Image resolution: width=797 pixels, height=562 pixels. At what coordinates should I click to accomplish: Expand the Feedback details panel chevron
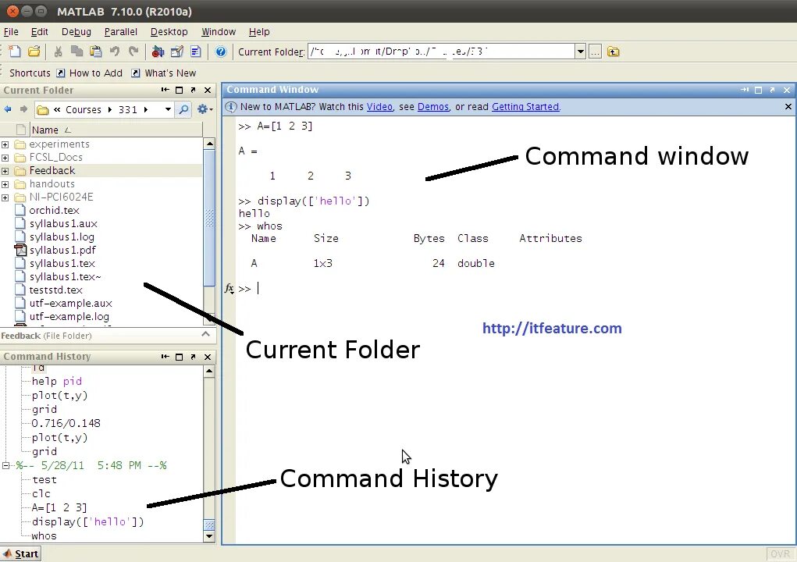[205, 334]
